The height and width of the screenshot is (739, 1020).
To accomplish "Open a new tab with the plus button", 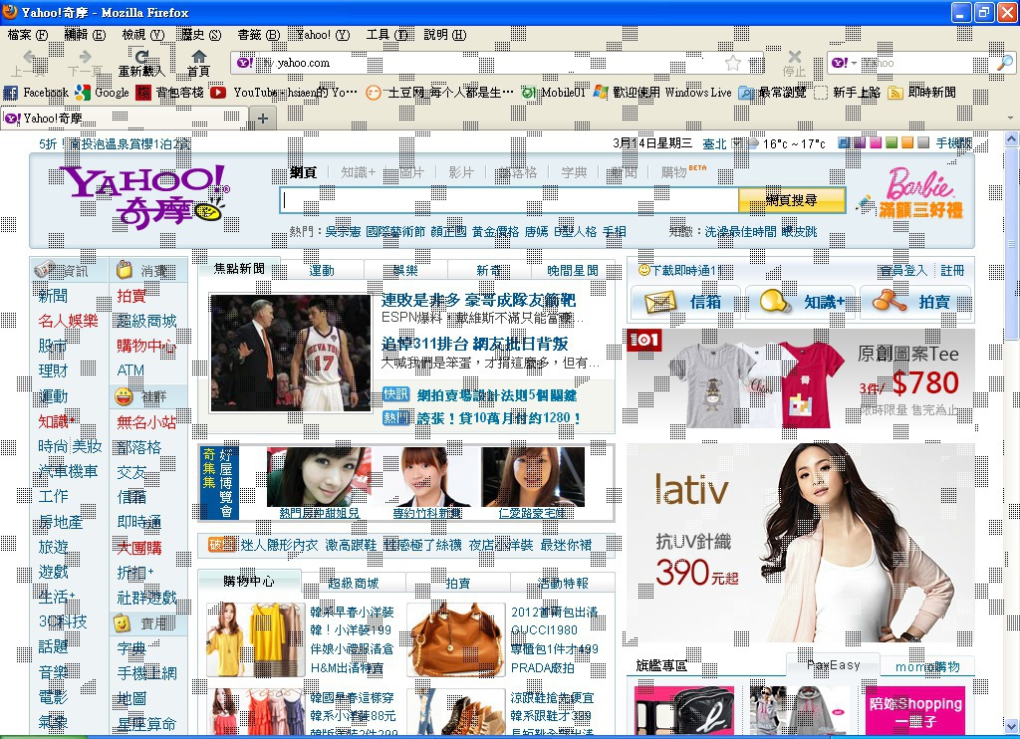I will point(263,119).
